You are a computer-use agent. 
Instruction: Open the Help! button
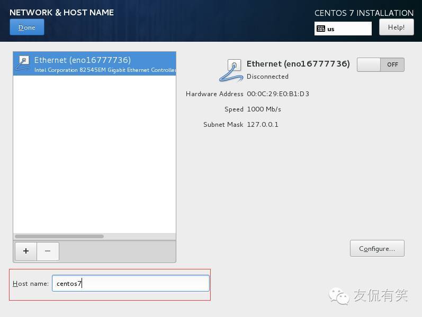tap(397, 27)
